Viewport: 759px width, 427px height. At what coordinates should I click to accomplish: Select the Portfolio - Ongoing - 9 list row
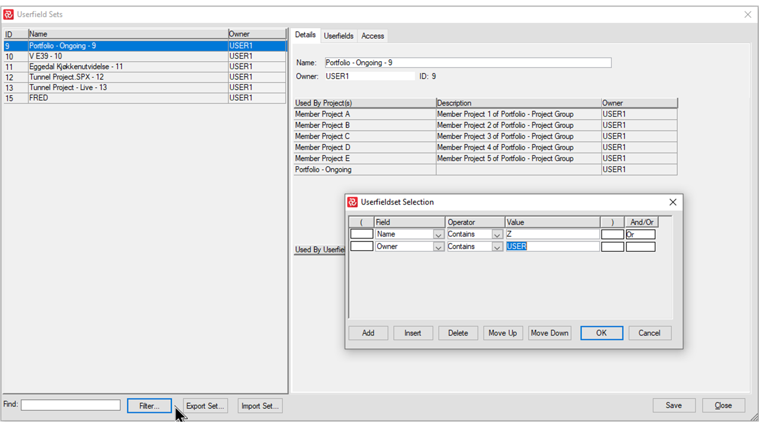point(145,46)
